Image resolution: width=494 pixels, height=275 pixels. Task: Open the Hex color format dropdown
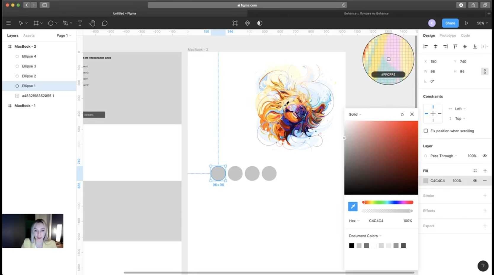354,221
